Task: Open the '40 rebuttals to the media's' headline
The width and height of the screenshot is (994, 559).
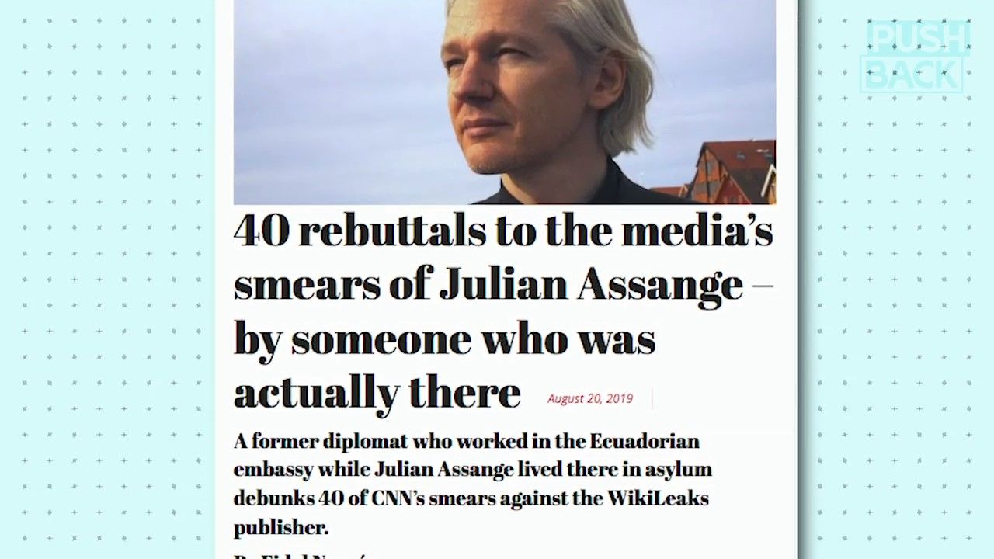Action: 503,231
